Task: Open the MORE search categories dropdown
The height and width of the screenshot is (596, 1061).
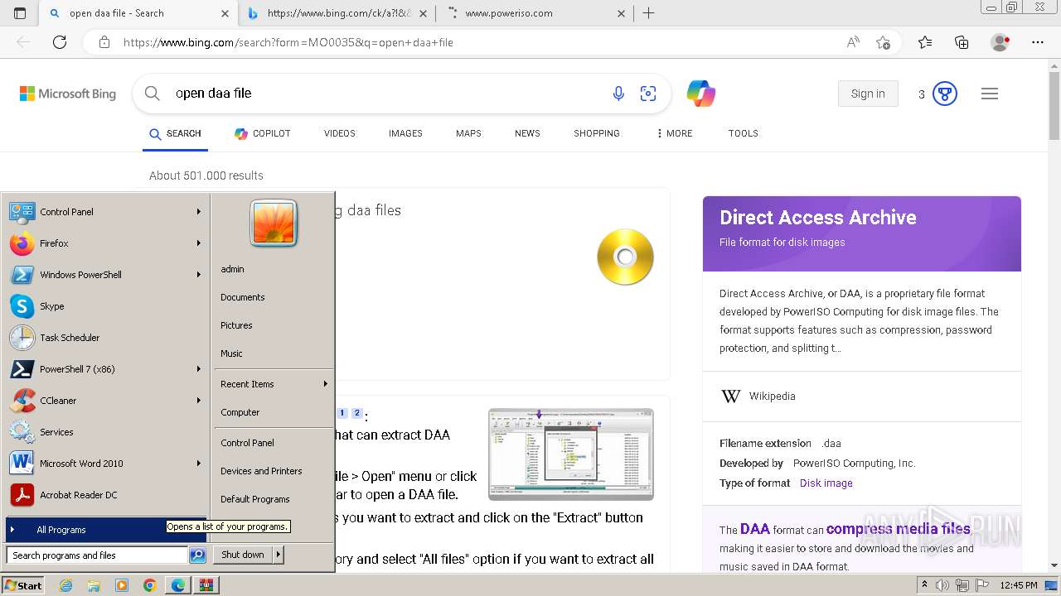Action: [674, 133]
